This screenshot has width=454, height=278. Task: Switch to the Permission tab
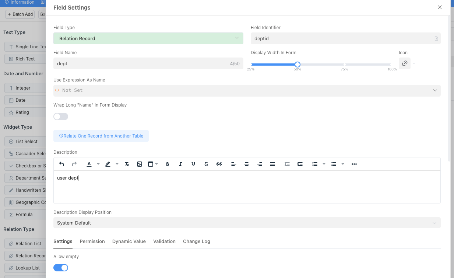pyautogui.click(x=92, y=241)
